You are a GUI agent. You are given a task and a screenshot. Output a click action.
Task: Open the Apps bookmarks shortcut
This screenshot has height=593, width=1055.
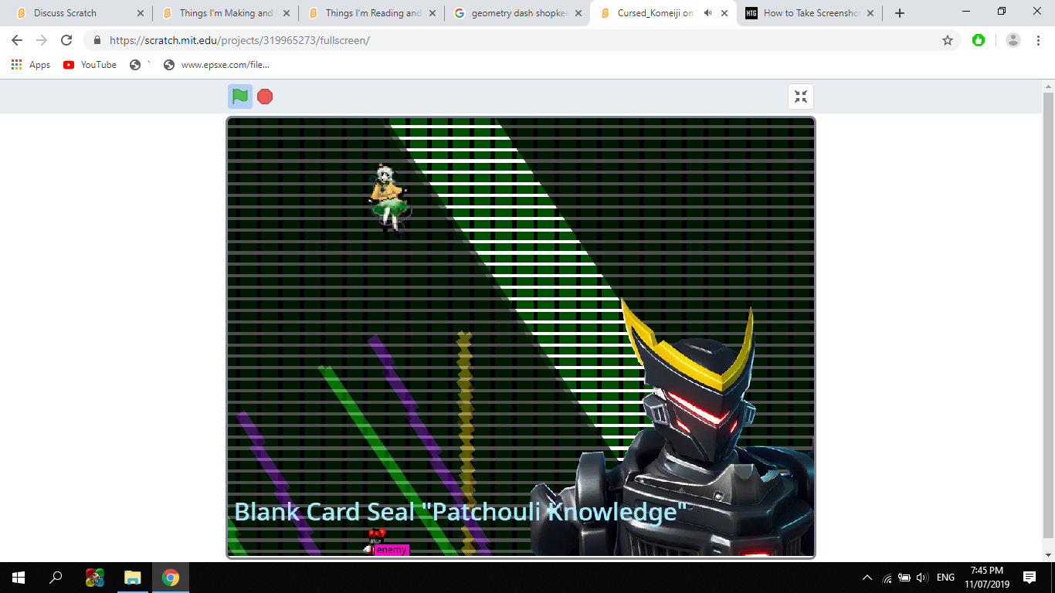coord(31,65)
